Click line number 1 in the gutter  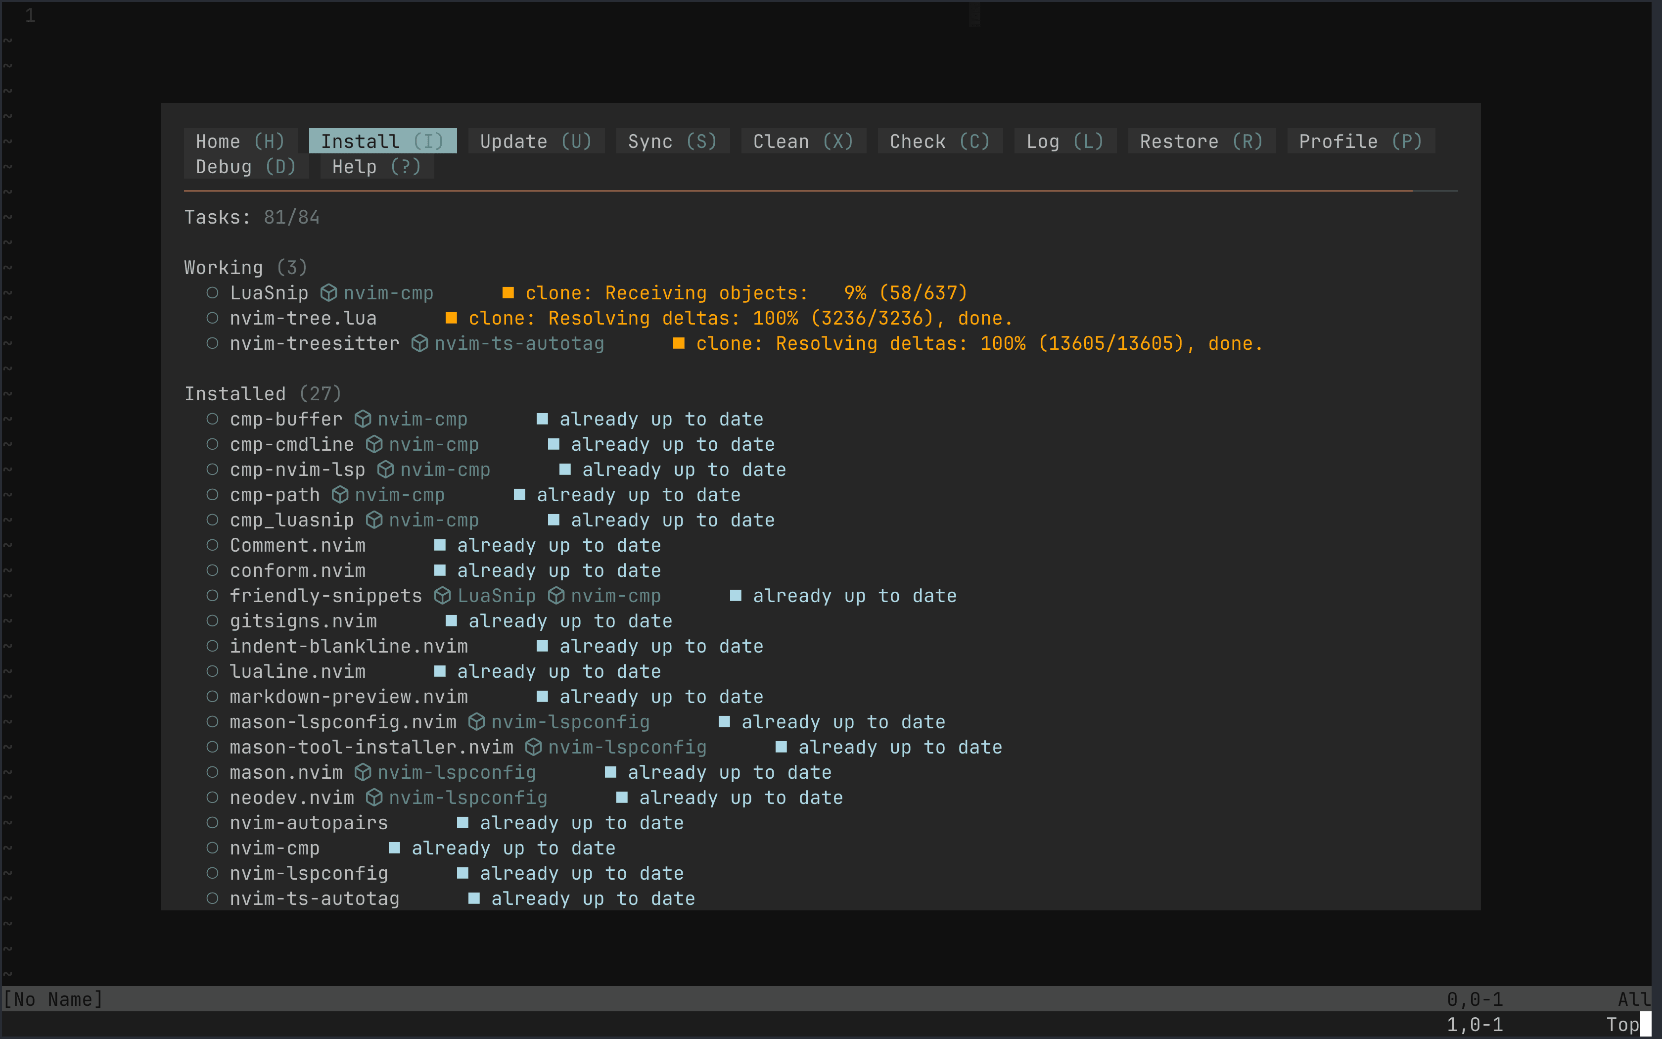[30, 15]
